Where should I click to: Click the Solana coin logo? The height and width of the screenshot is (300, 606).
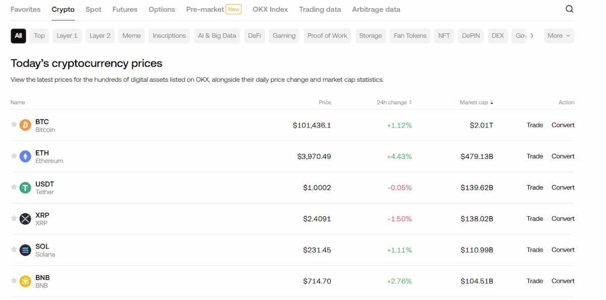(x=25, y=250)
